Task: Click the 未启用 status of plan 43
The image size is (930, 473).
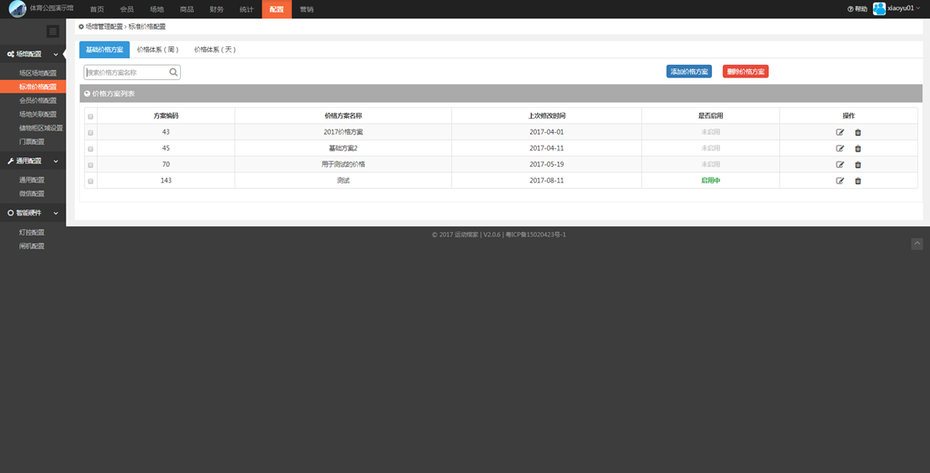Action: [x=710, y=132]
